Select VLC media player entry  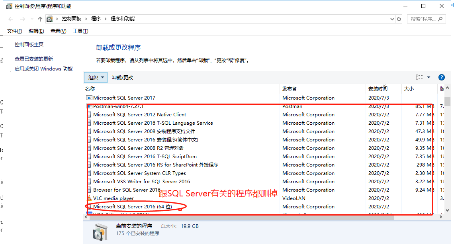[113, 198]
